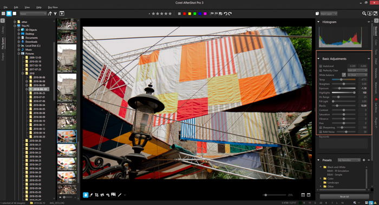Start the slideshow play icon
The height and width of the screenshot is (205, 379).
pyautogui.click(x=370, y=14)
